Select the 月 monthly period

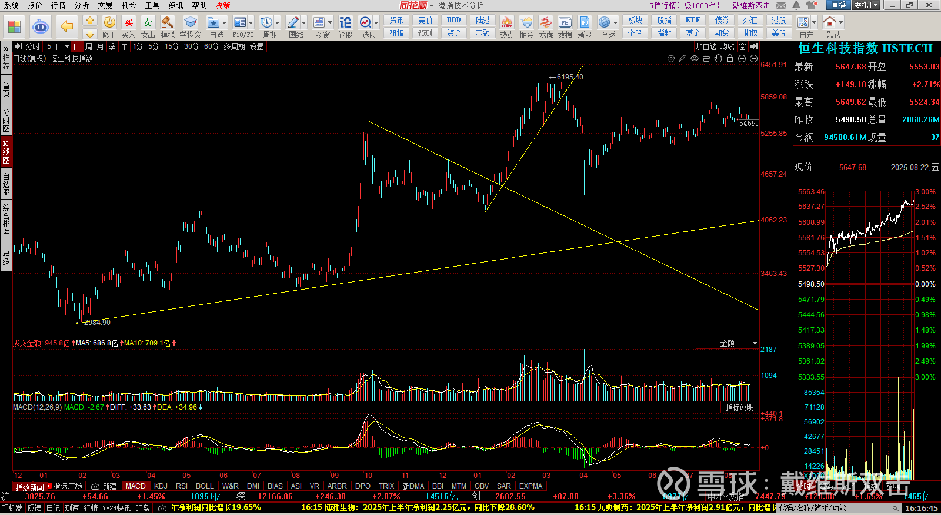[x=101, y=46]
